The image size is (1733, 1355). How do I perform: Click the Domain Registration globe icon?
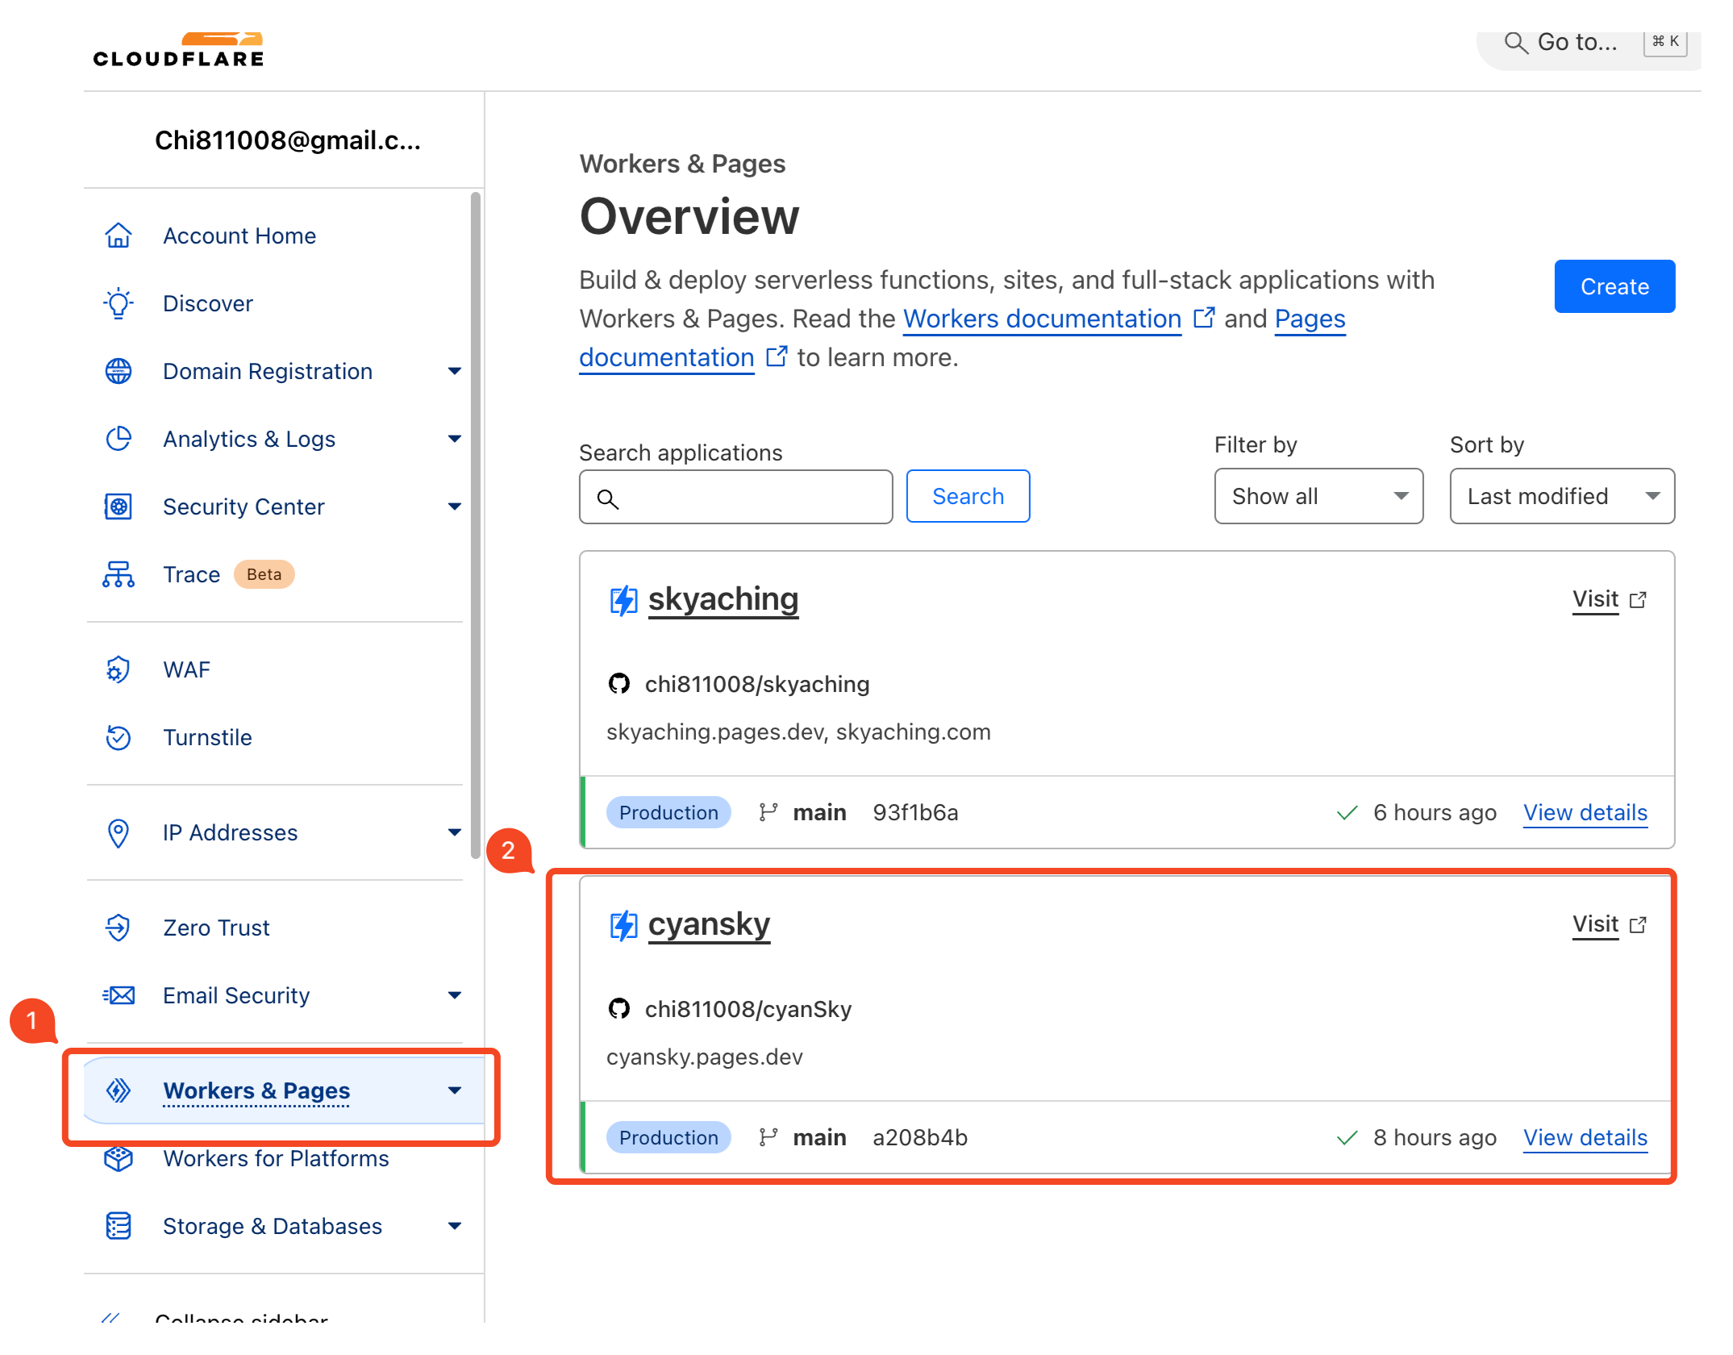tap(119, 371)
